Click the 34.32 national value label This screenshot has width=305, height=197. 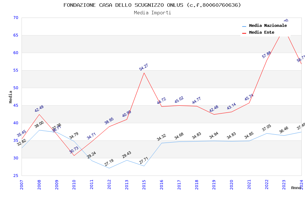[161, 137]
